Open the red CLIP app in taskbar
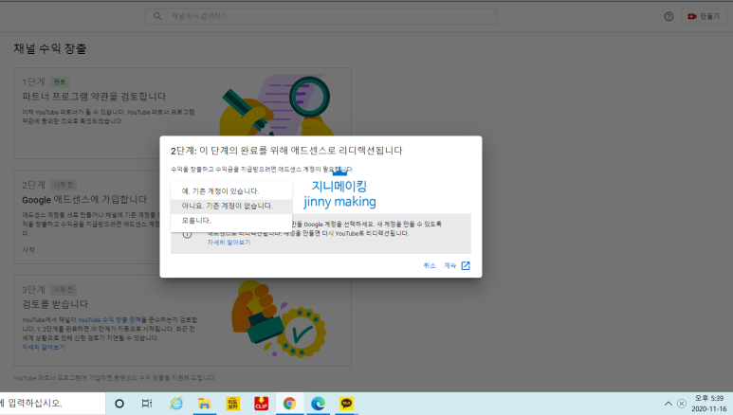Image resolution: width=733 pixels, height=415 pixels. point(262,404)
